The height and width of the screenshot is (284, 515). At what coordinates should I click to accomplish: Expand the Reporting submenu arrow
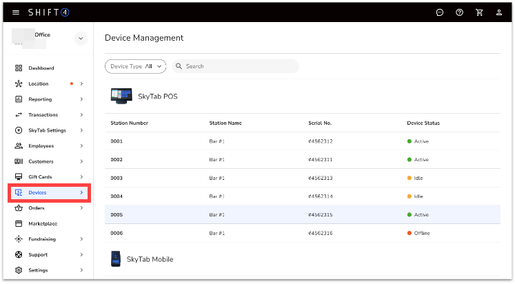(x=81, y=99)
